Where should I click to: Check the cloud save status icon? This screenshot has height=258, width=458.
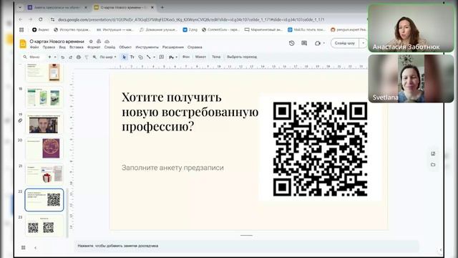click(107, 42)
